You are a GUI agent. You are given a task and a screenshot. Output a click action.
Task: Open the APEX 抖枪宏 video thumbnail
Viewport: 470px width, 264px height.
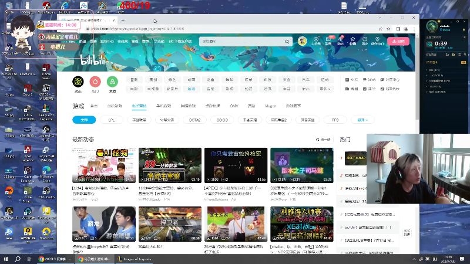click(236, 165)
